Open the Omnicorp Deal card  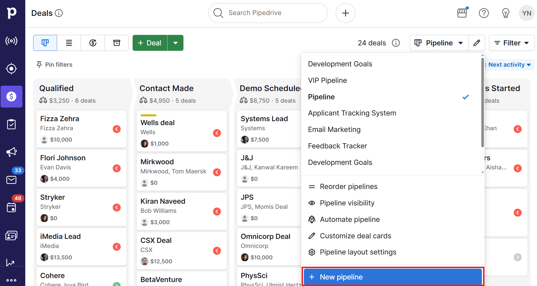coord(269,247)
